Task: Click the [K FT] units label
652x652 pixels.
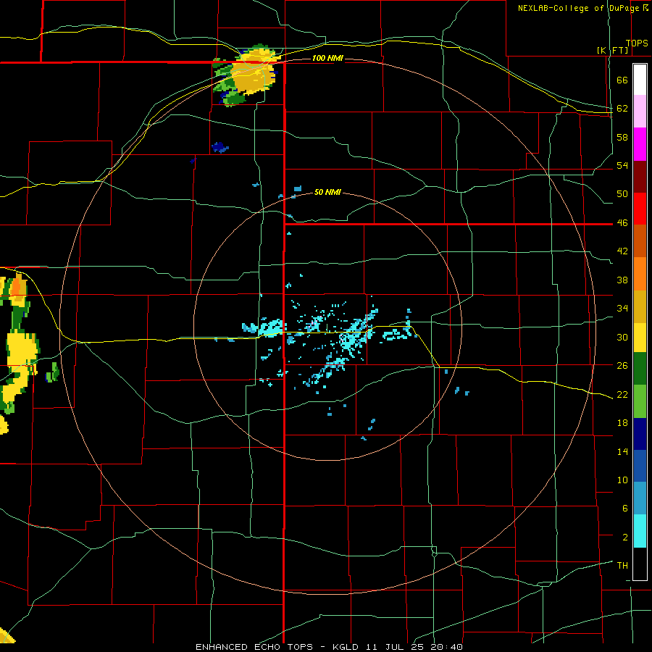Action: coord(612,50)
